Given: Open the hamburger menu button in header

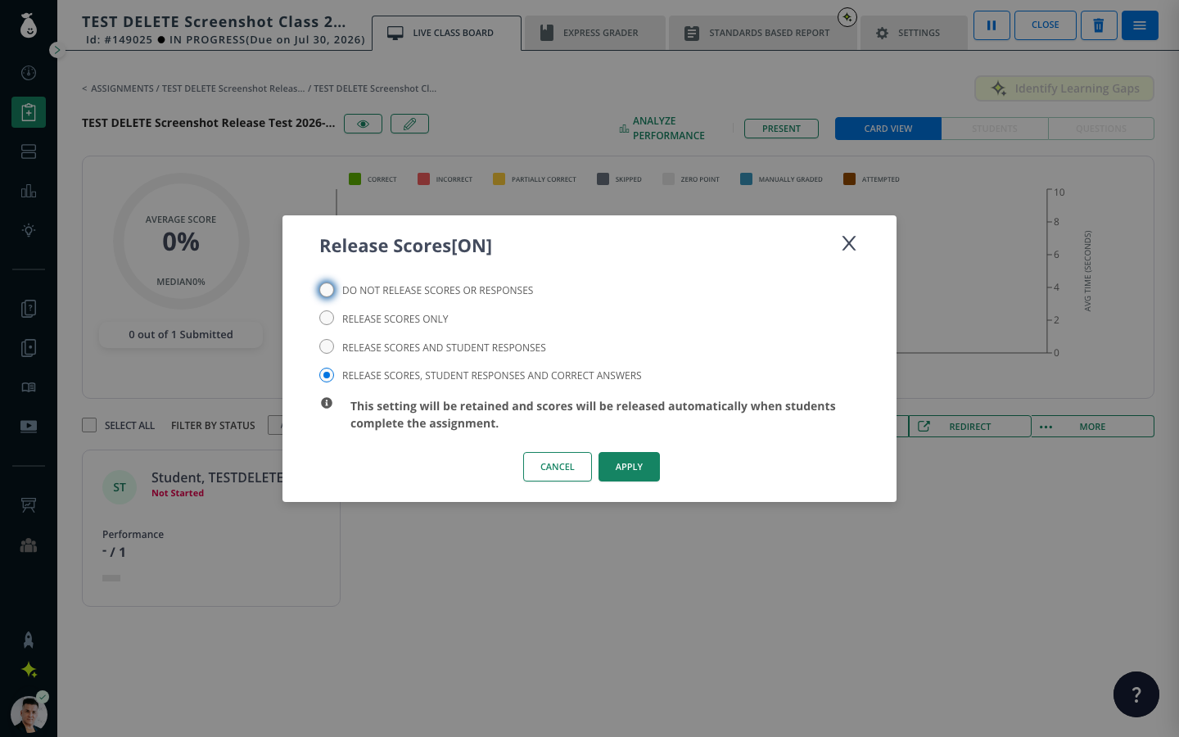Looking at the screenshot, I should coord(1140,25).
